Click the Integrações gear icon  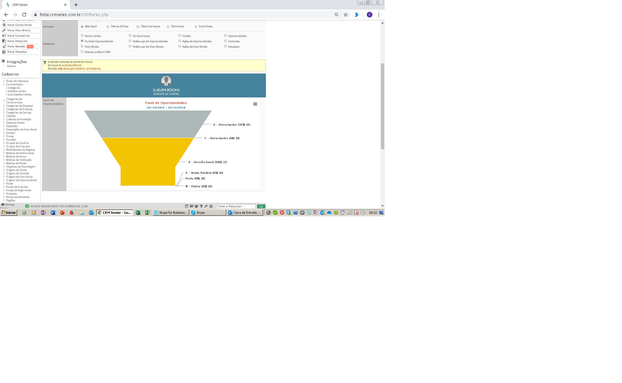(3, 61)
